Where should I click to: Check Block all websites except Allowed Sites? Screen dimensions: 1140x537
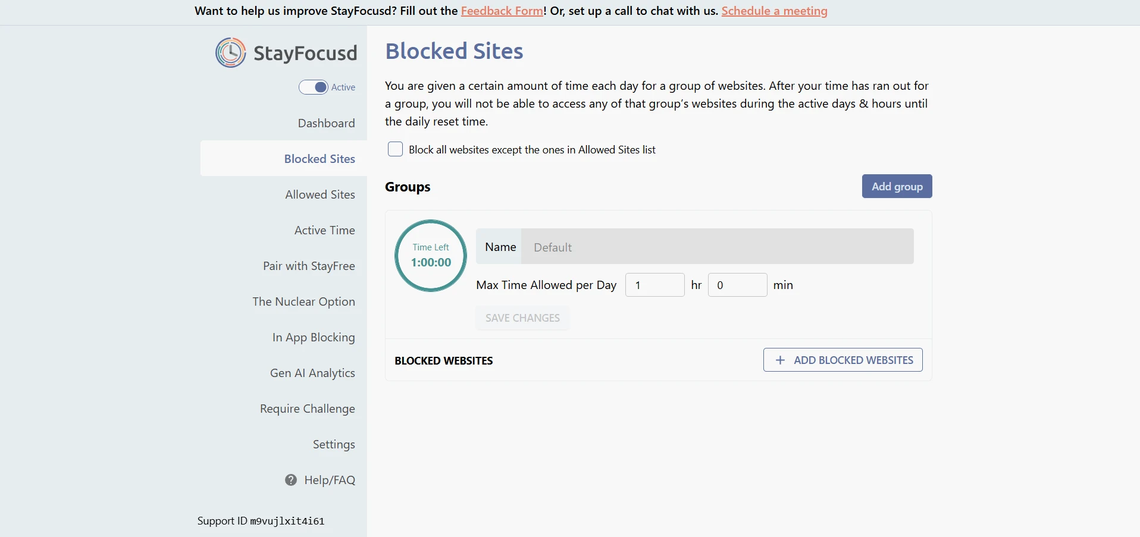click(395, 149)
